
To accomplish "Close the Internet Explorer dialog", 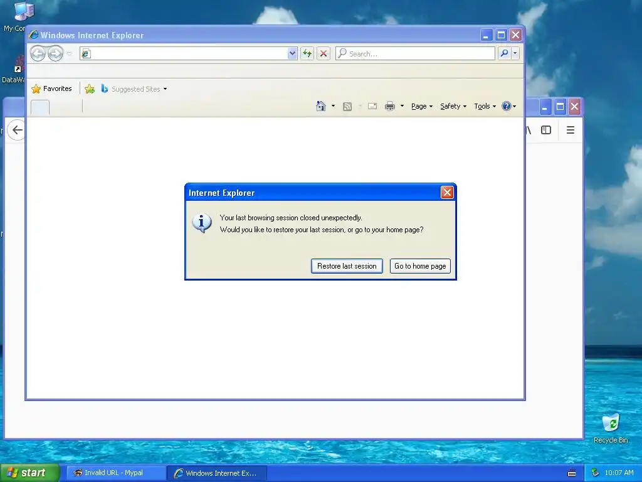I will (446, 193).
